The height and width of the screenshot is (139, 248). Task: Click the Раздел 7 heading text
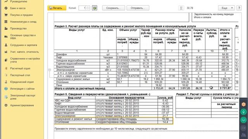[207, 94]
